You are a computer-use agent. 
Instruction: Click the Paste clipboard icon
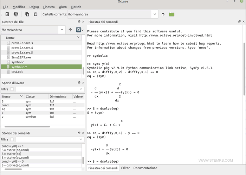click(x=35, y=14)
